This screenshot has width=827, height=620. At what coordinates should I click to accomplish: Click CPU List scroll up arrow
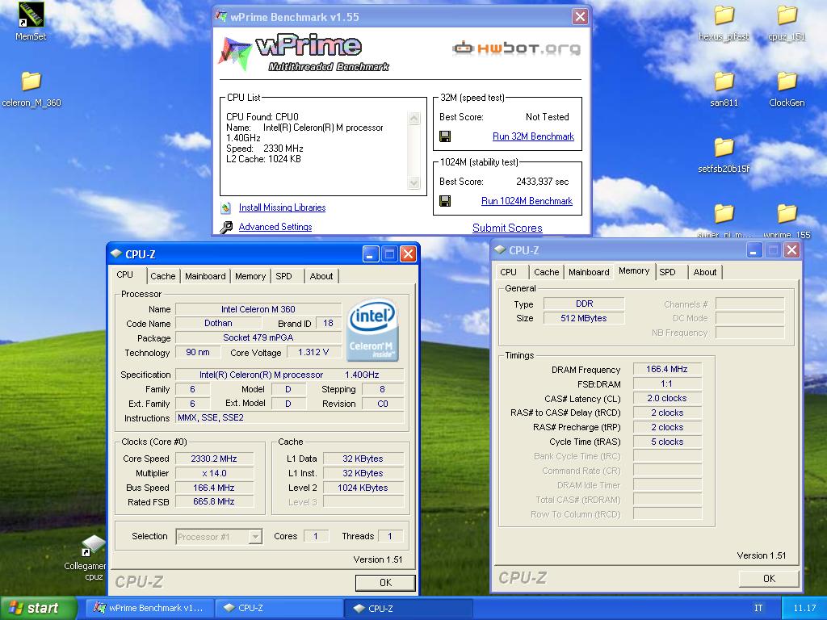point(414,118)
